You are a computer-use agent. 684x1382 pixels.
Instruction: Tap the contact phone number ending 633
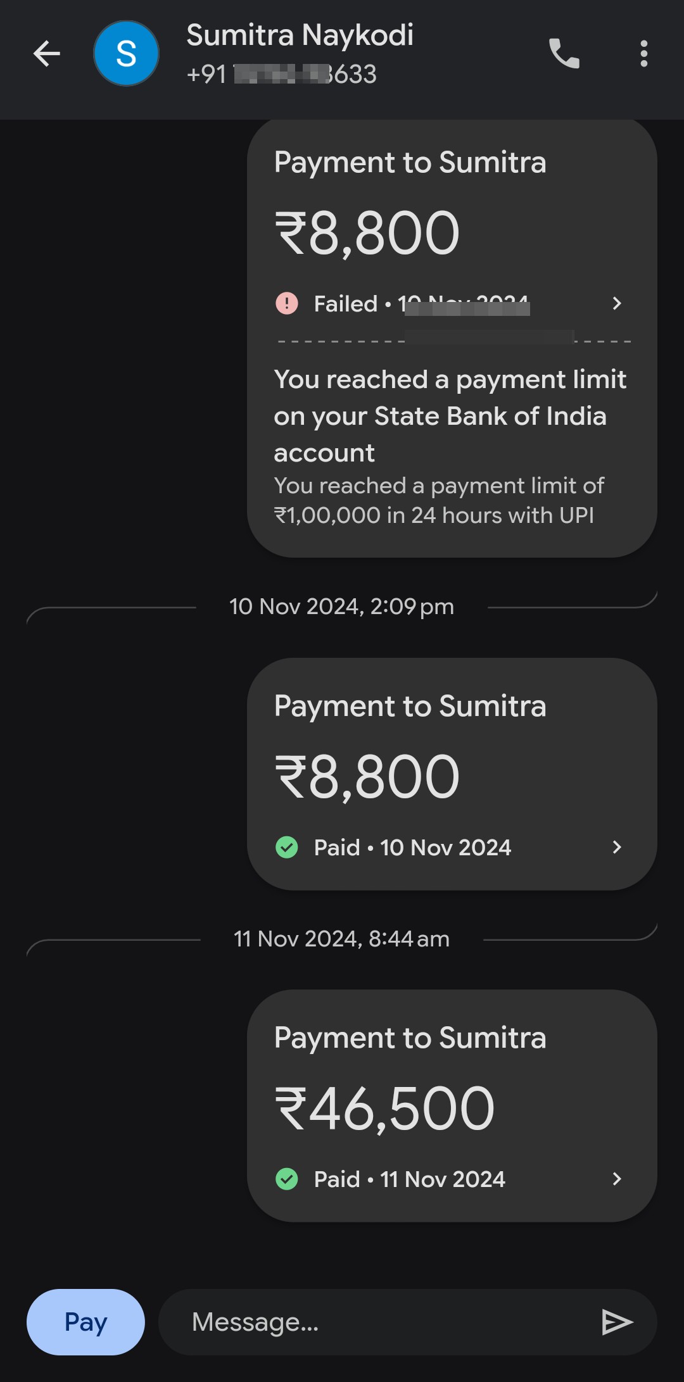281,74
